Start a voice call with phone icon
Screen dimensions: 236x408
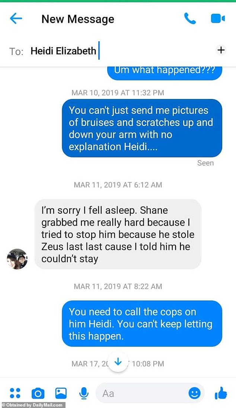click(190, 19)
